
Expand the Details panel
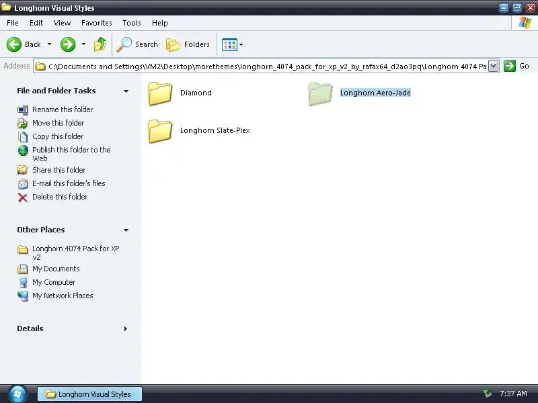click(x=126, y=328)
